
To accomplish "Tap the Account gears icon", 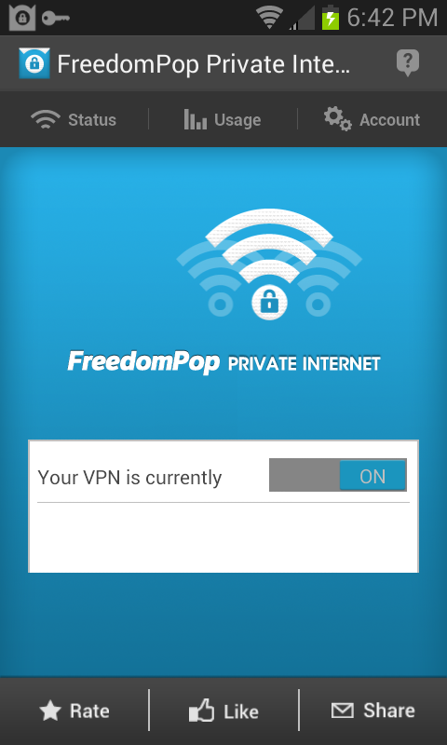I will pos(338,119).
